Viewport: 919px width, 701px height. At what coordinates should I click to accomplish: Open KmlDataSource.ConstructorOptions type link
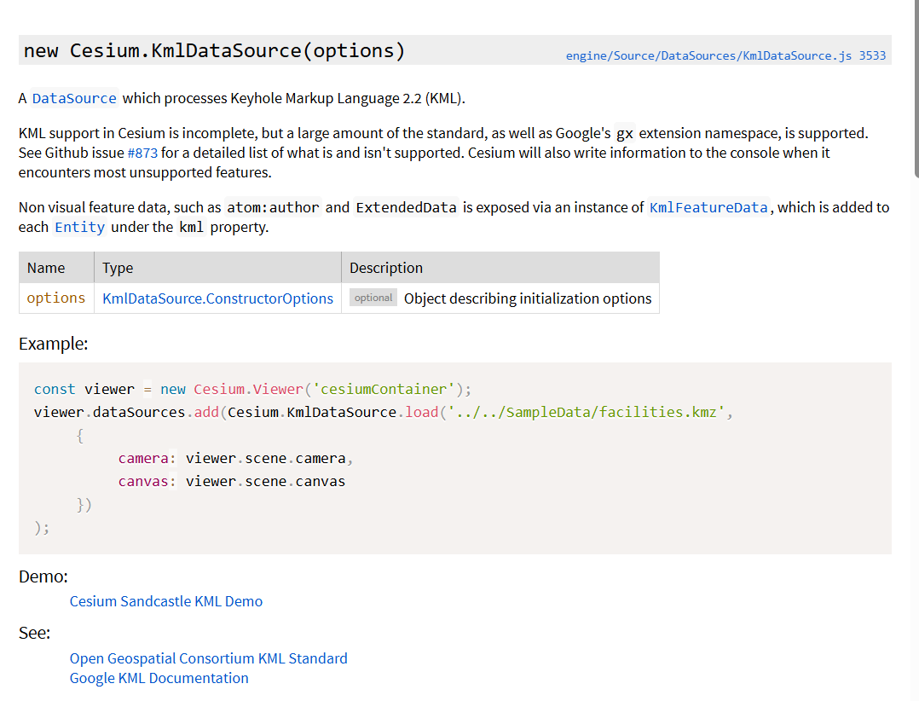click(x=217, y=298)
